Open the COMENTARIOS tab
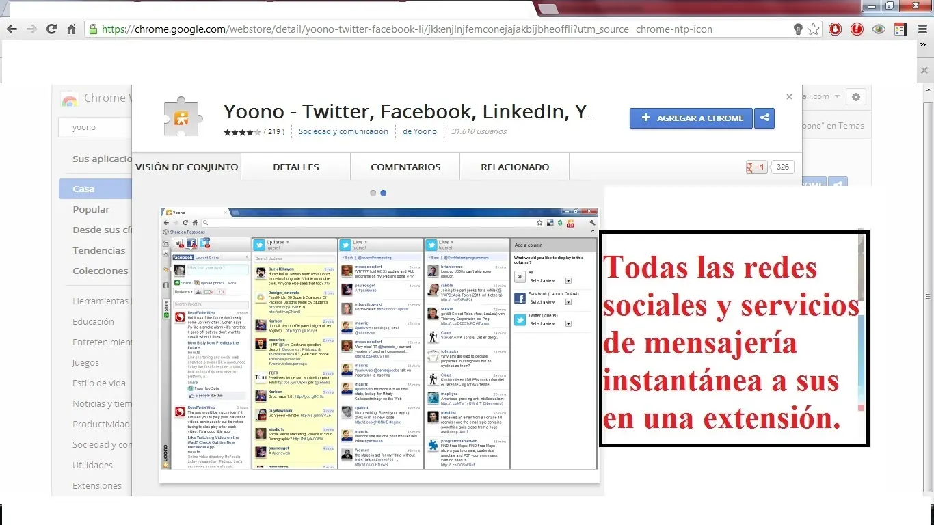This screenshot has width=934, height=525. pyautogui.click(x=405, y=167)
